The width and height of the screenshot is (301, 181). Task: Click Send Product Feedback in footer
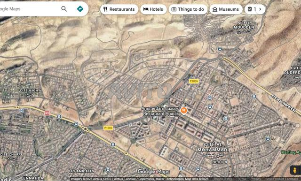click(x=281, y=179)
